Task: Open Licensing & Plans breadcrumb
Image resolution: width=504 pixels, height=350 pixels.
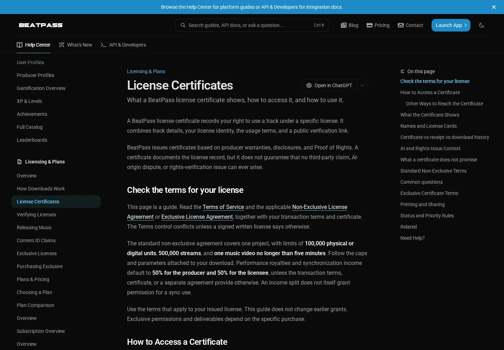Action: coord(146,71)
